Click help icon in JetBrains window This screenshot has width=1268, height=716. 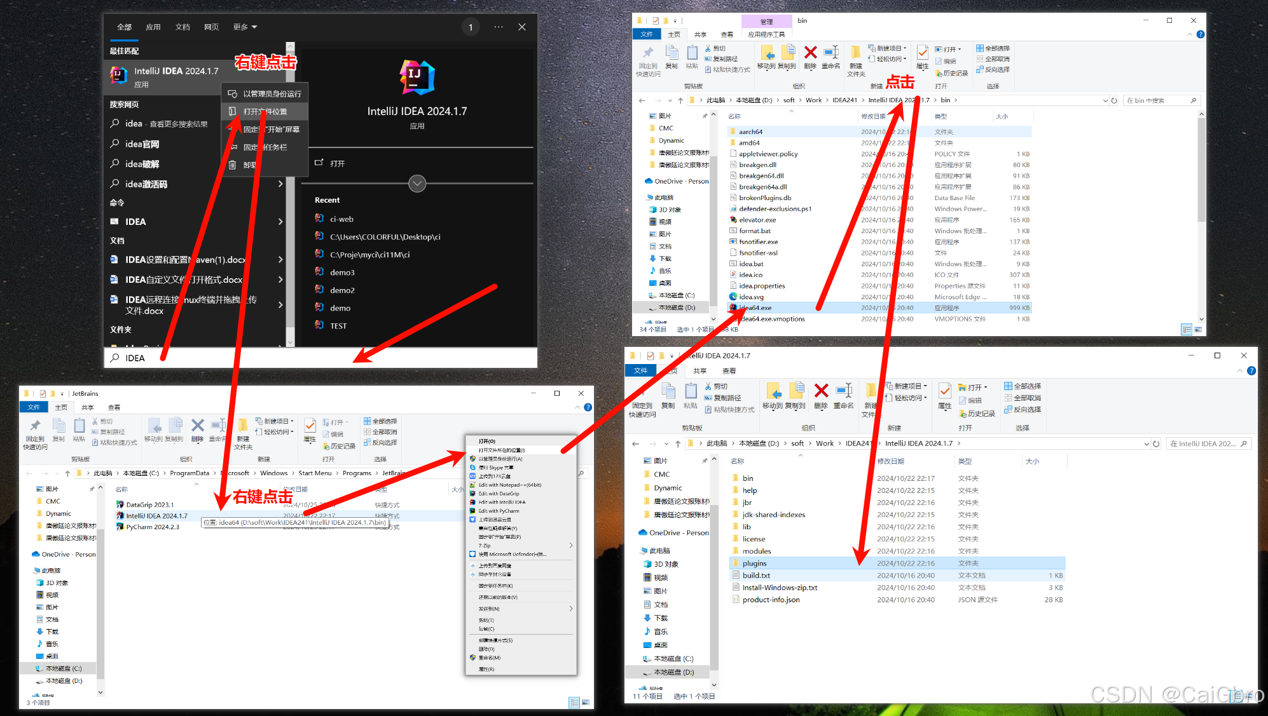pyautogui.click(x=588, y=407)
